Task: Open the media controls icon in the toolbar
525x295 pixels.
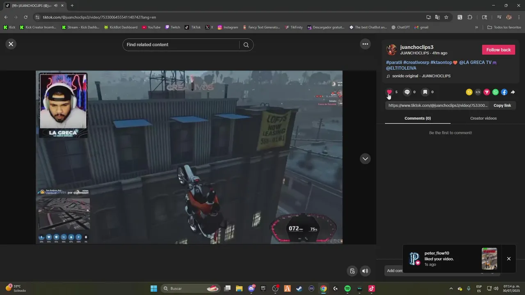Action: point(499,17)
